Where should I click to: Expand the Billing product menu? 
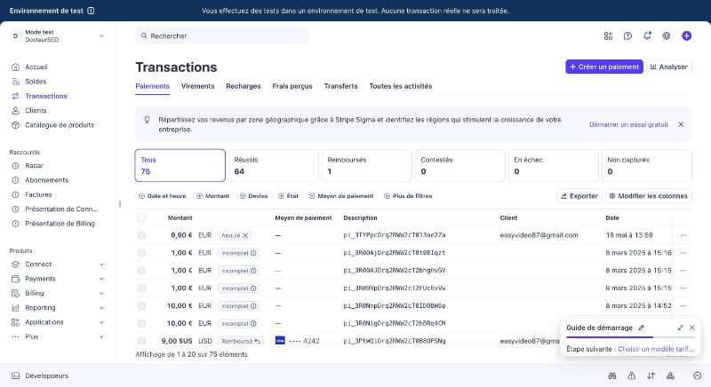pyautogui.click(x=101, y=293)
